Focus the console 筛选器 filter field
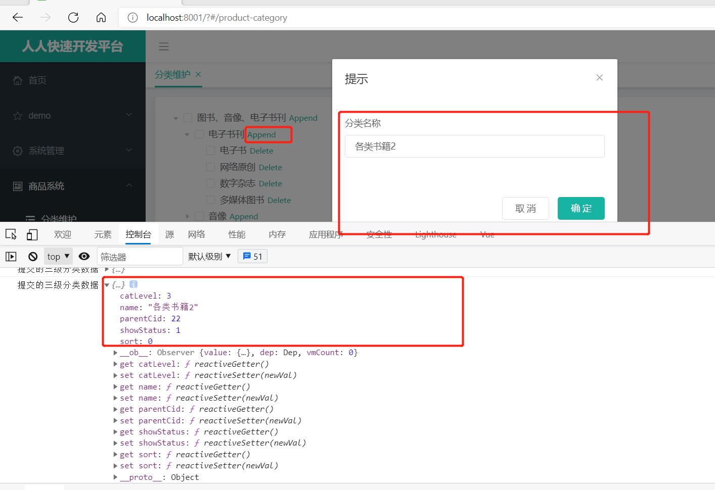This screenshot has width=715, height=490. coord(140,257)
